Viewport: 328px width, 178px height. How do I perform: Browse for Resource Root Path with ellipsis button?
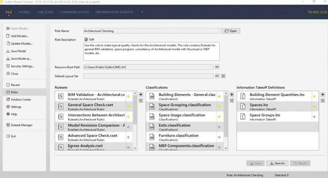pos(217,67)
